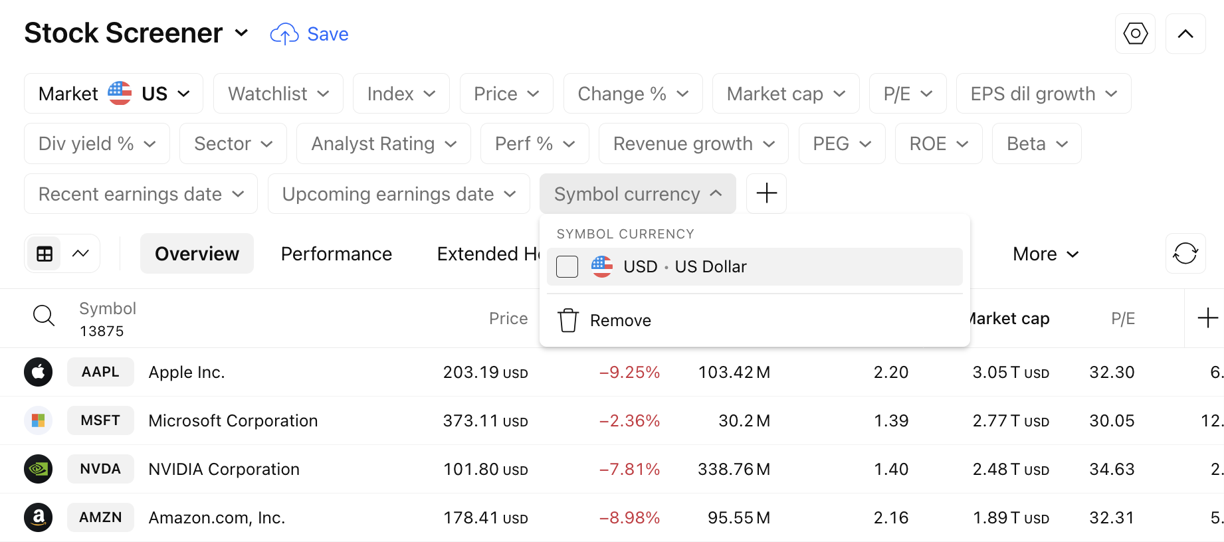
Task: Open screener settings hexagon icon
Action: point(1135,34)
